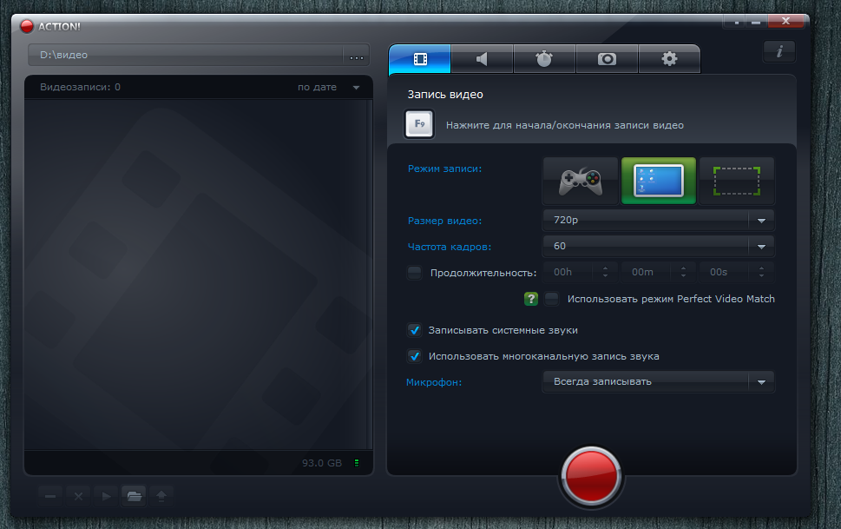Click the 'Видеозаписи: 0' header
Screen dimensions: 841x529
81,87
